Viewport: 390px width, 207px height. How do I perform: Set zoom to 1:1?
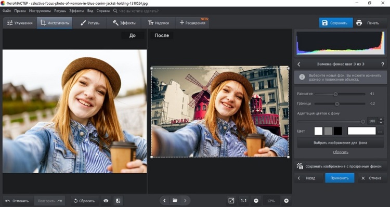[243, 201]
